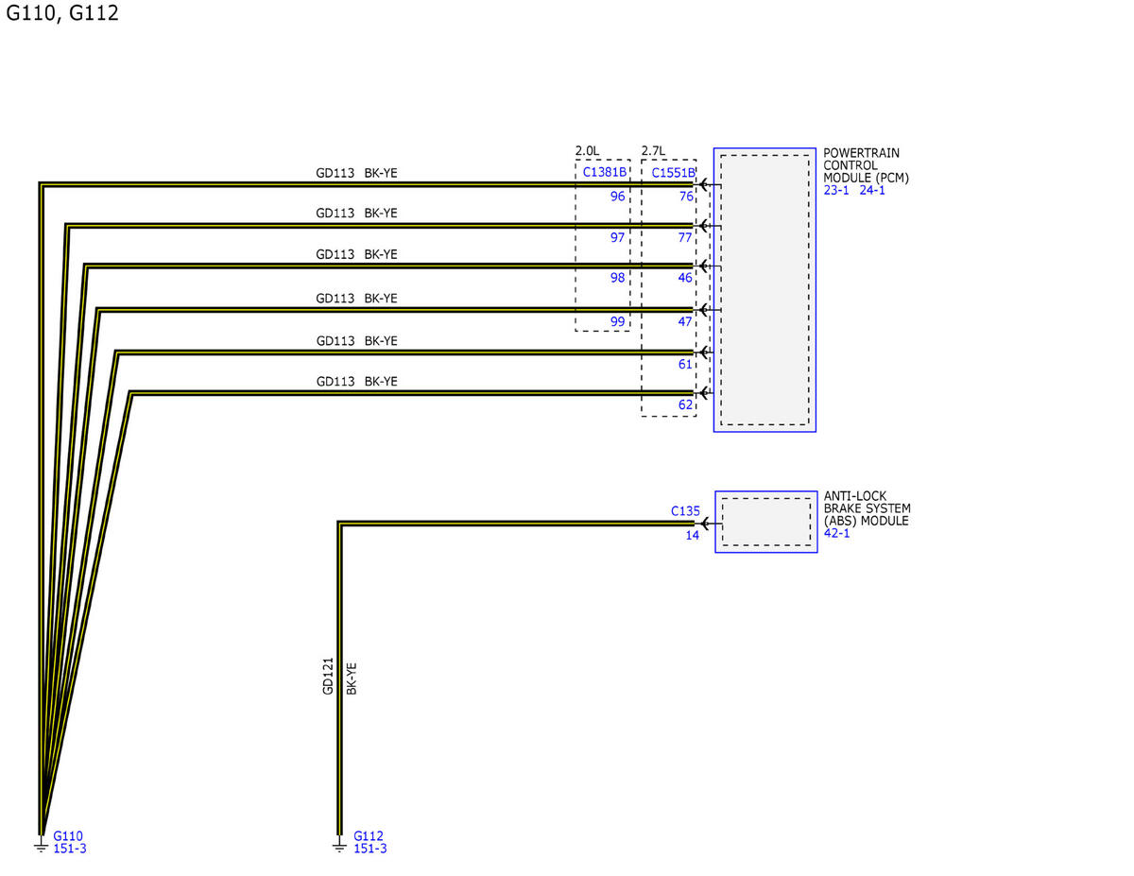Open the C135 connector link
The image size is (1134, 876).
pos(685,511)
